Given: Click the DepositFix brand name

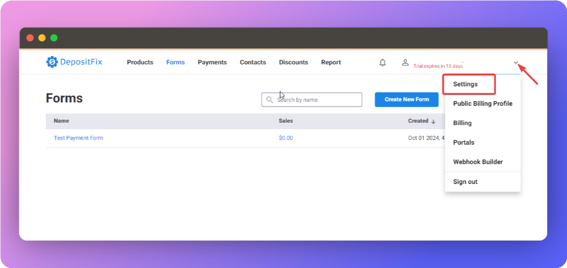Looking at the screenshot, I should [x=81, y=62].
